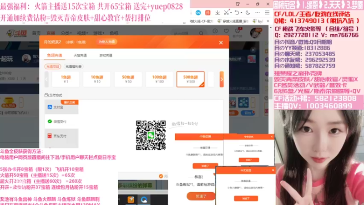Select 京东支付 payment method
Screen dimensions: 364x205
[61, 136]
